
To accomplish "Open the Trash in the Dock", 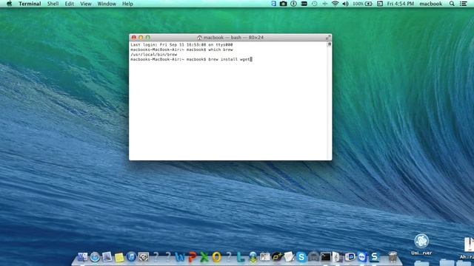I will 393,256.
